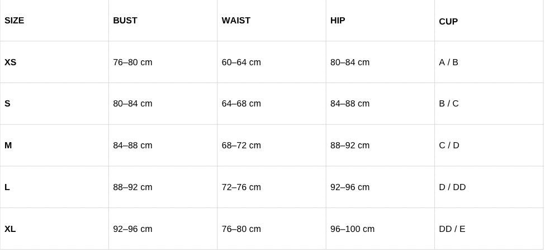Select the L size row label

(x=7, y=187)
